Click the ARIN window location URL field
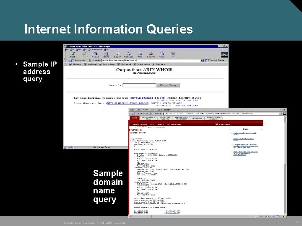 151,60
